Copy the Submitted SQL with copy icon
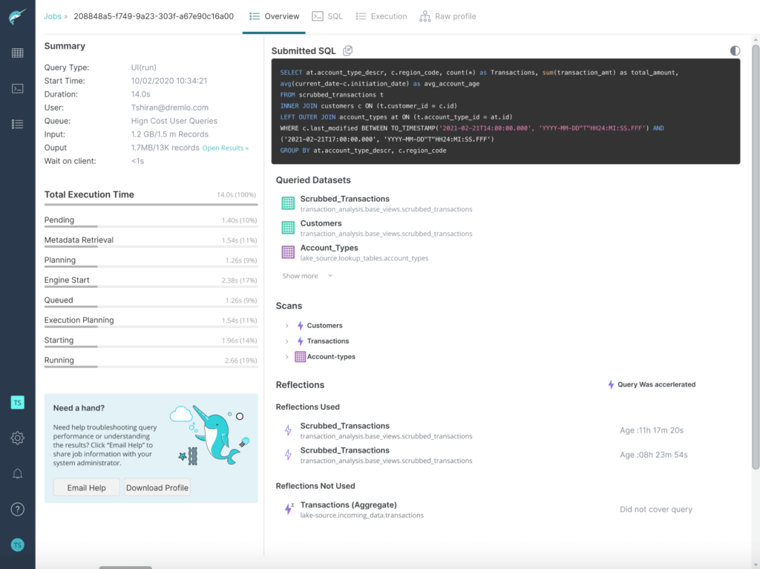 [347, 50]
